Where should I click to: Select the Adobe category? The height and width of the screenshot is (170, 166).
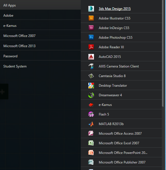click(40, 15)
